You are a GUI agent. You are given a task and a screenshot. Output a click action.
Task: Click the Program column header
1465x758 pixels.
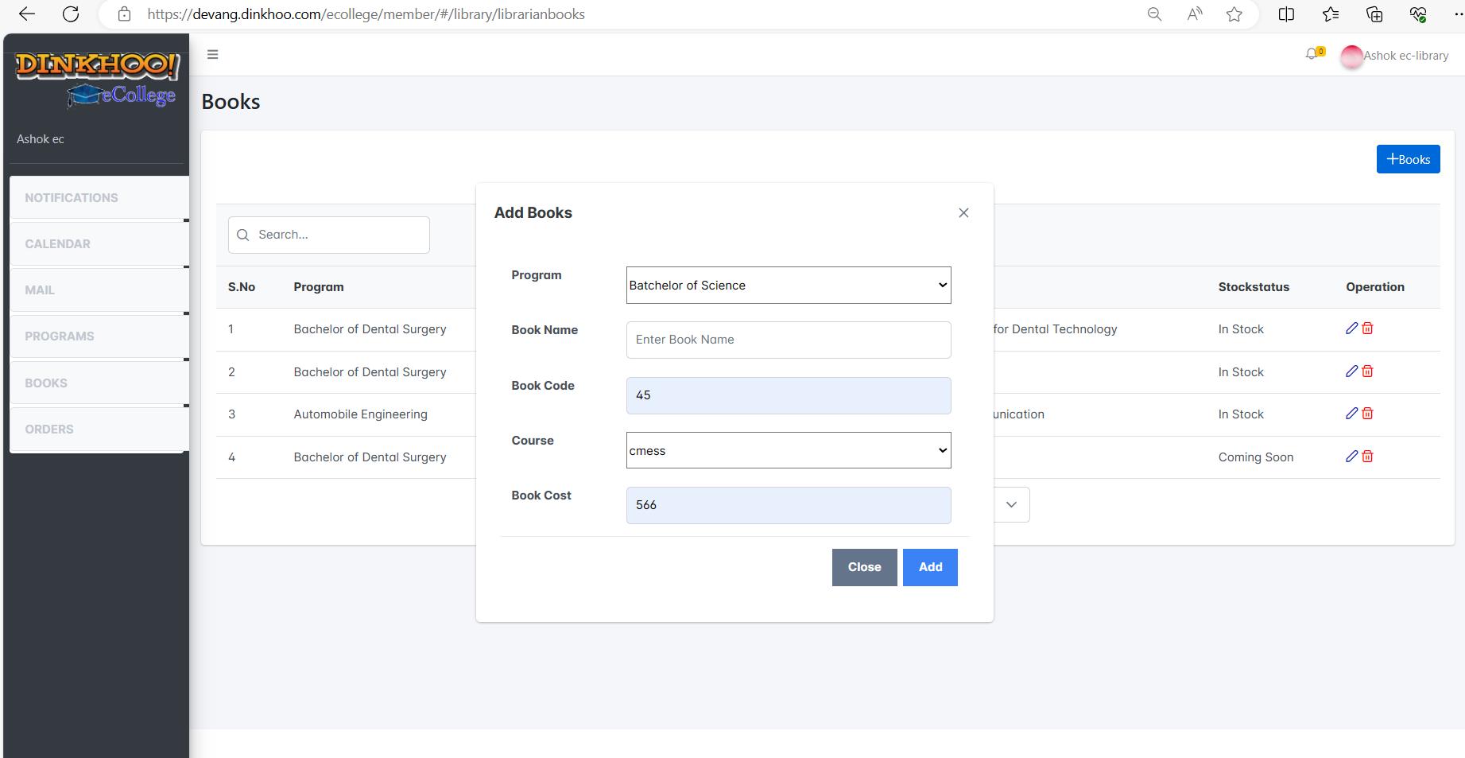[319, 287]
